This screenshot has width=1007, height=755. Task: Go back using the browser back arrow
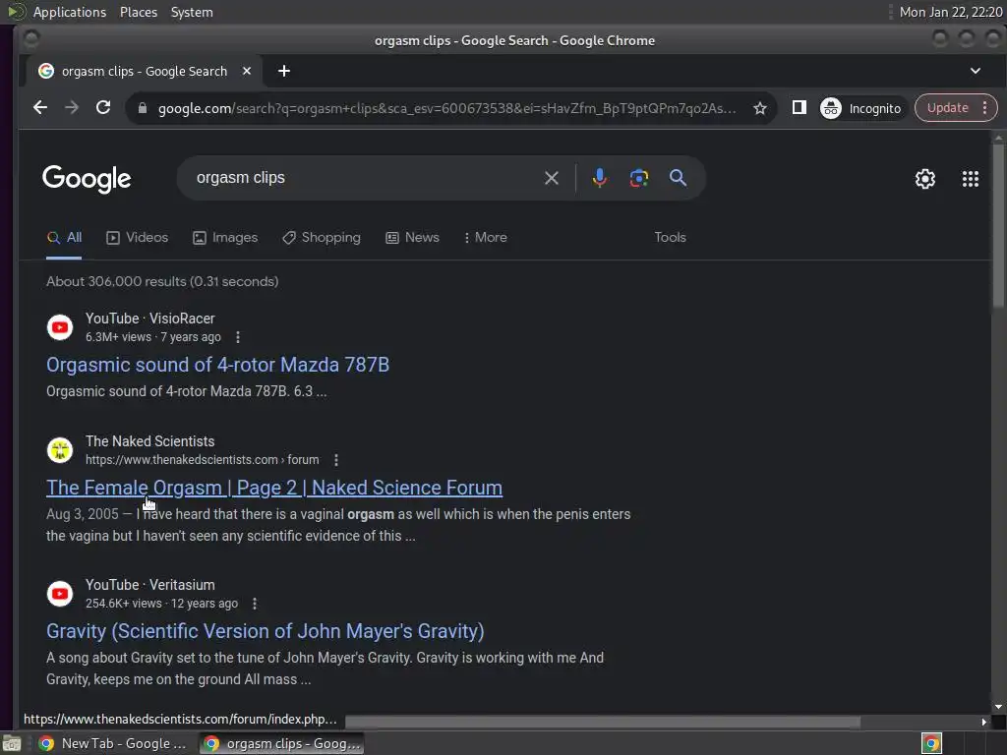[39, 108]
